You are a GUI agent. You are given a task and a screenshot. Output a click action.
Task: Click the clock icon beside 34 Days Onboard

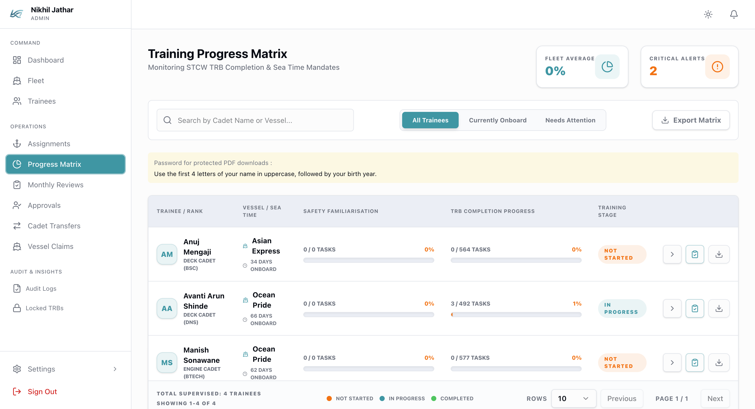245,266
